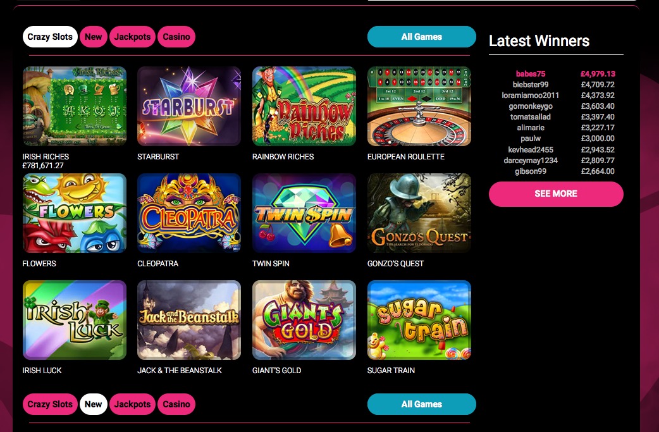The image size is (659, 432).
Task: Select the bottom Crazy Slots tab
Action: coord(50,404)
